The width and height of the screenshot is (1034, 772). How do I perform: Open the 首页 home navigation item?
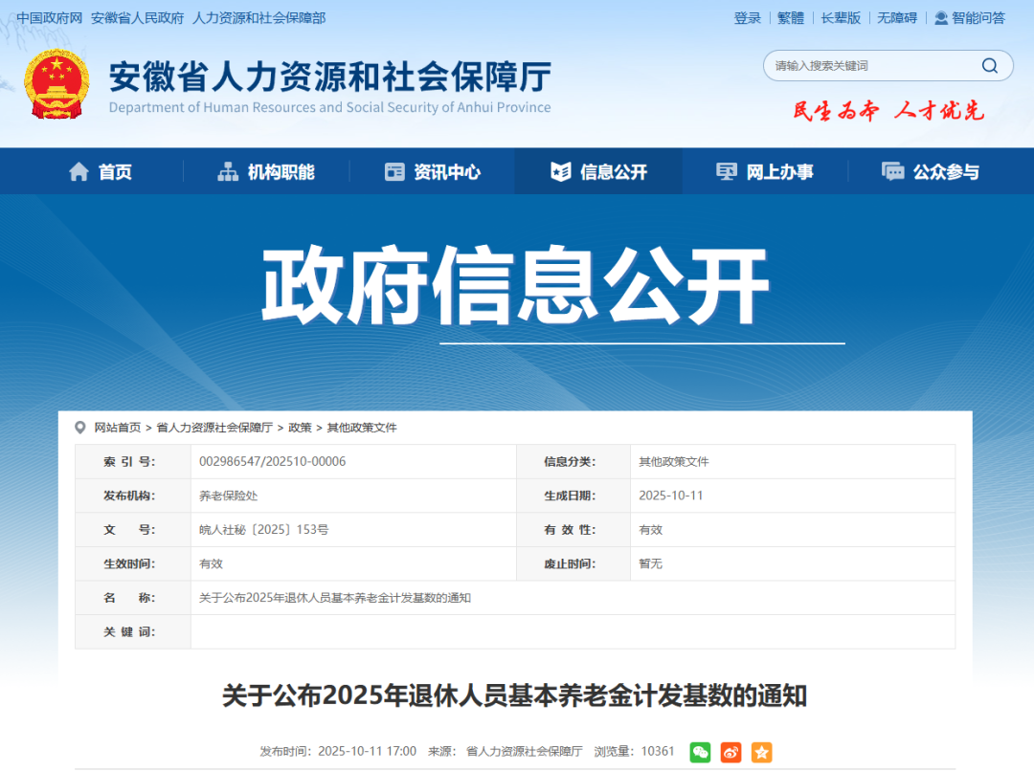(x=101, y=172)
